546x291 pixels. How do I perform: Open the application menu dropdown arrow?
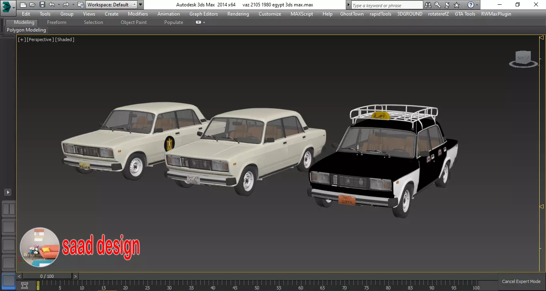tap(14, 7)
